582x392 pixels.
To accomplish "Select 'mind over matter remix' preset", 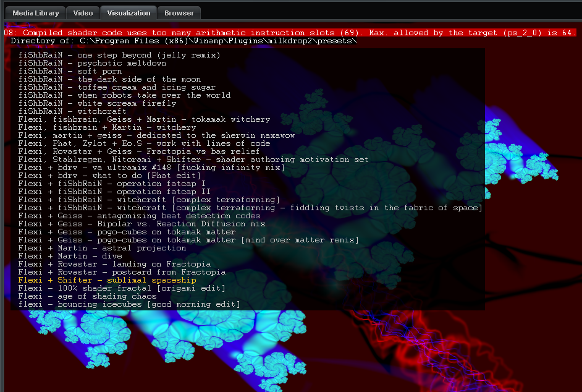I will [188, 240].
